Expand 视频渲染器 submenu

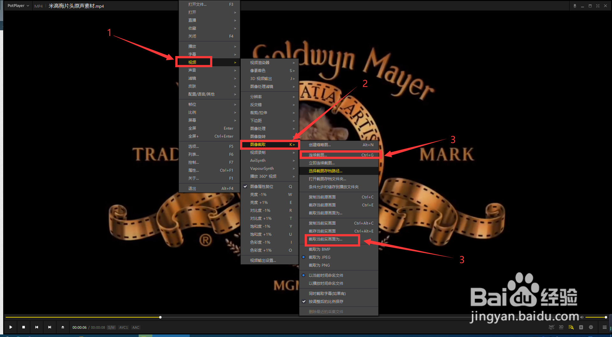pos(270,63)
